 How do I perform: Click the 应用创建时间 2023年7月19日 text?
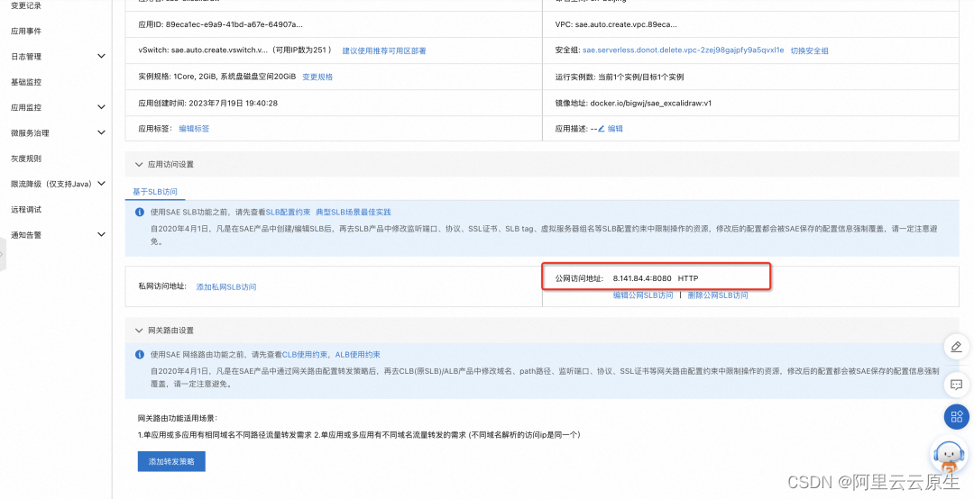[x=207, y=103]
